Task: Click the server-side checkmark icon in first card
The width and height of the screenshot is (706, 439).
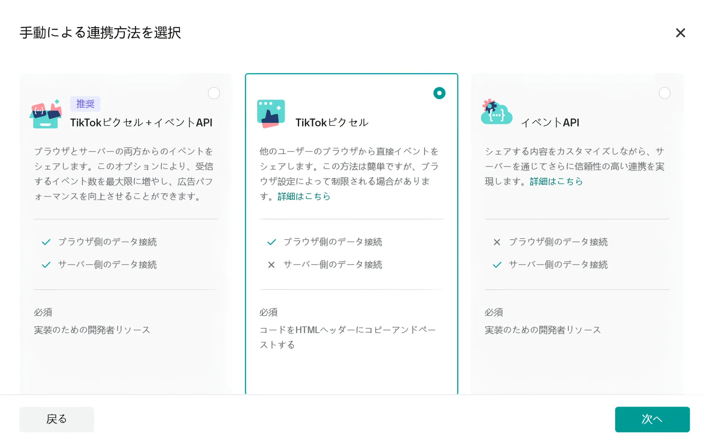Action: tap(46, 265)
